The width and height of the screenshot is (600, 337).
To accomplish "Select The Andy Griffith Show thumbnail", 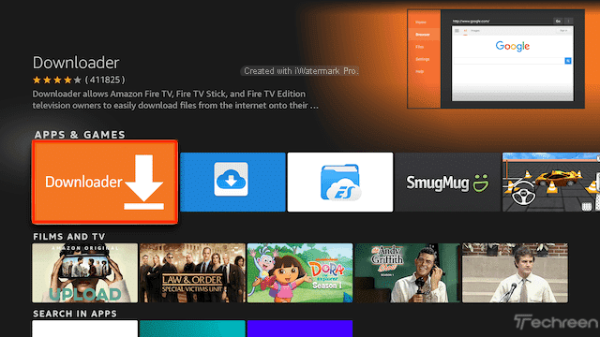I will pos(408,273).
